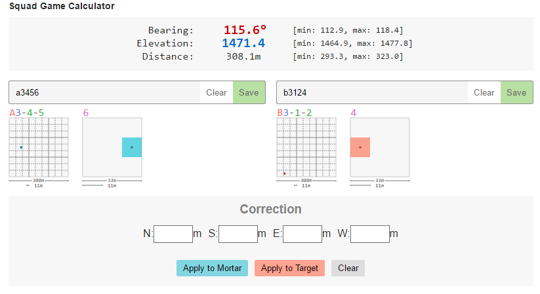Save the b3124 target position
Screen dimensions: 540x294
[516, 92]
